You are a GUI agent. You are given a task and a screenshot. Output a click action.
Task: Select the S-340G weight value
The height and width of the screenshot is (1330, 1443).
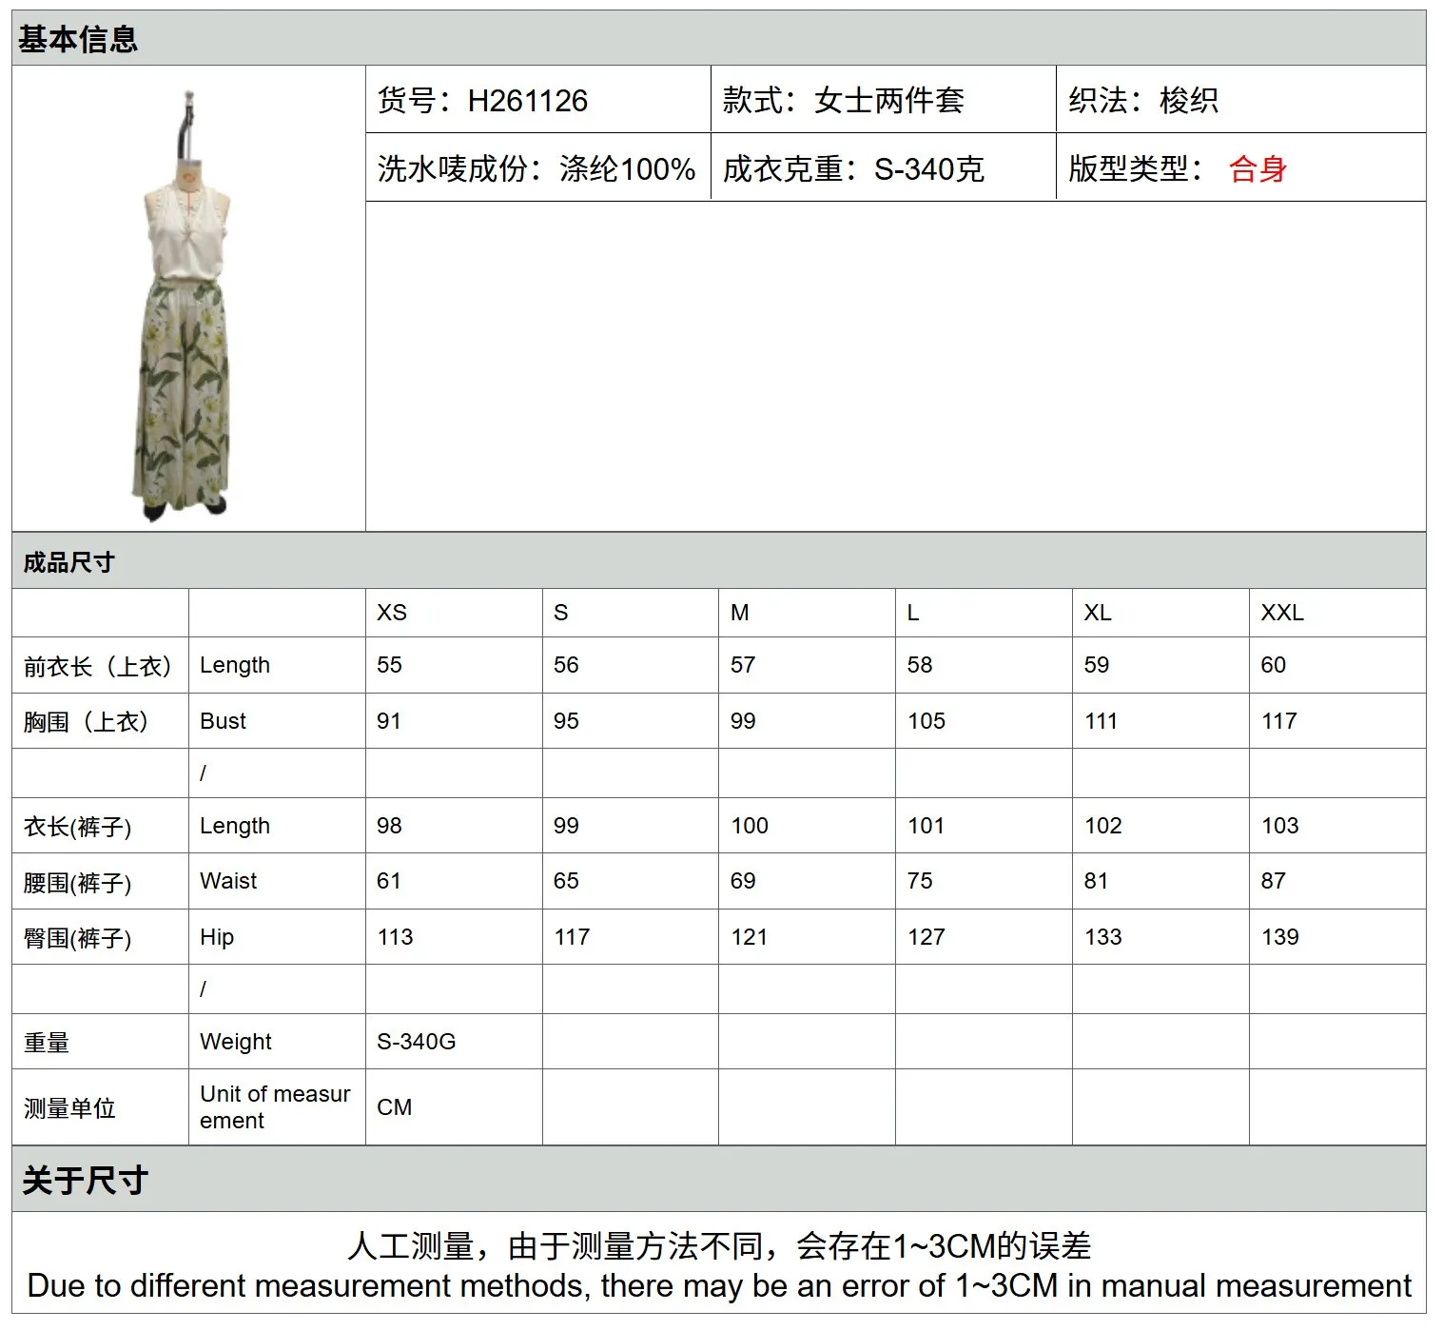click(x=454, y=1042)
